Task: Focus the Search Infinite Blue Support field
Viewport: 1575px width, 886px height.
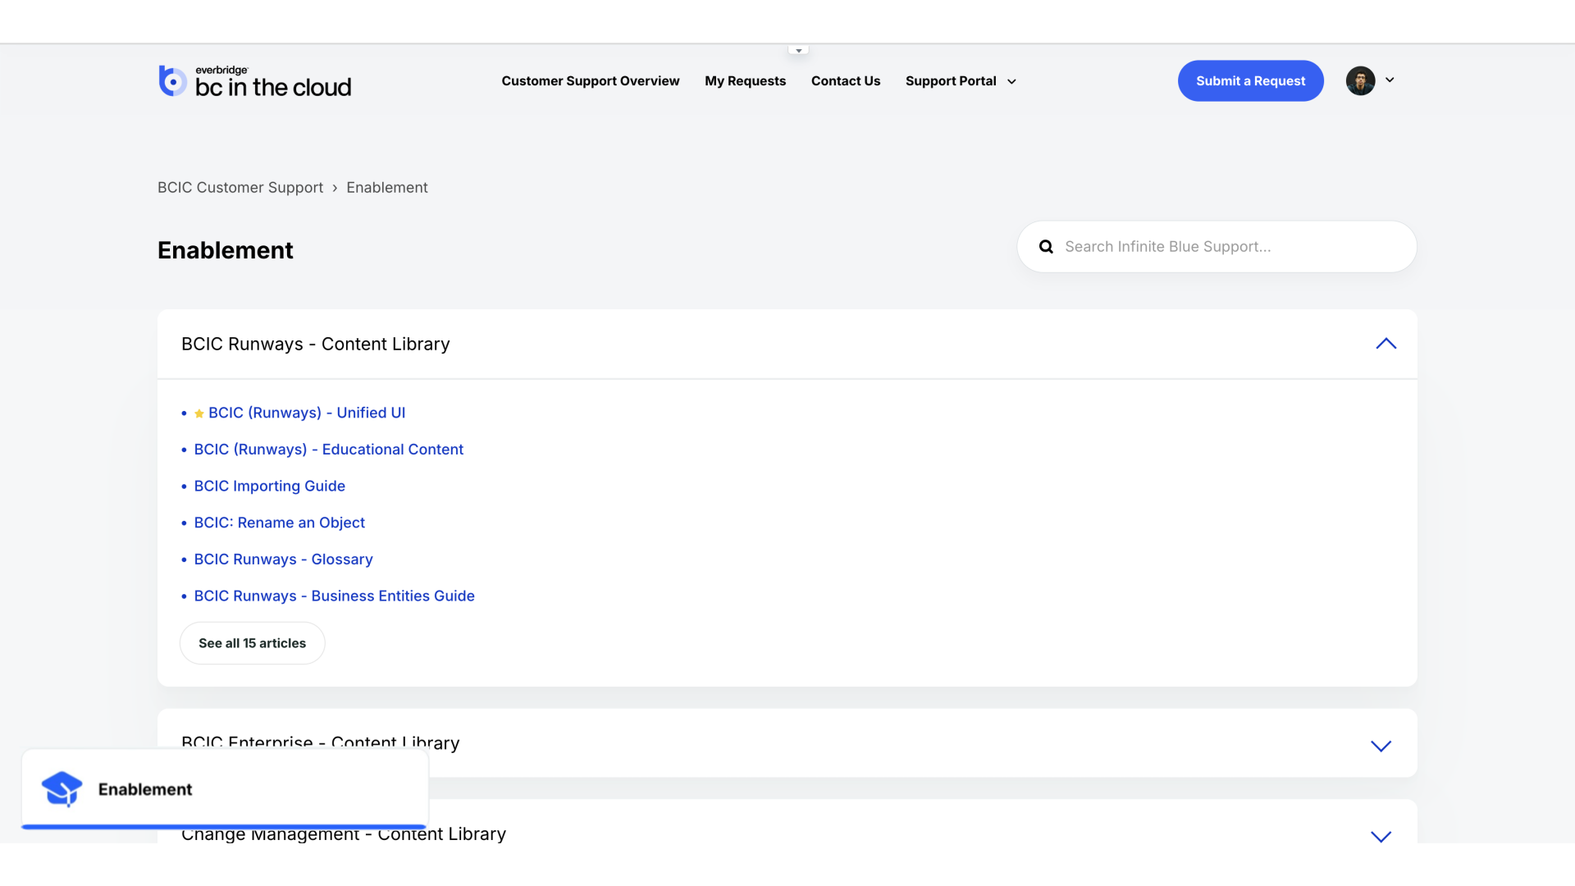Action: tap(1217, 247)
